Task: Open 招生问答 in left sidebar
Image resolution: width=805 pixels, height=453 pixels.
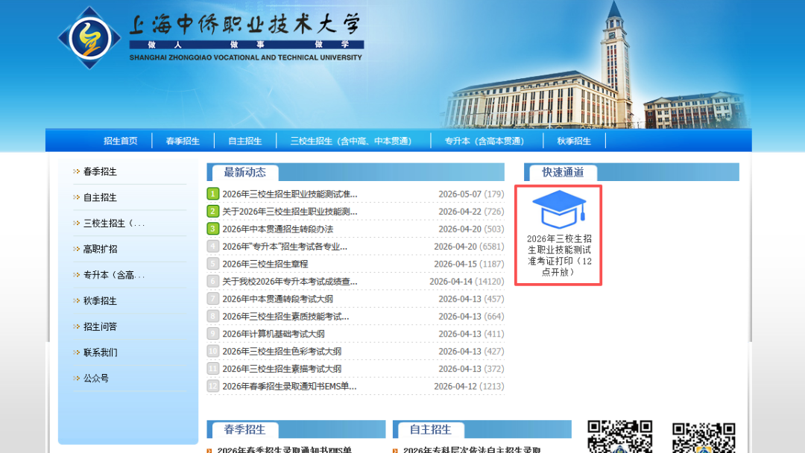Action: (100, 326)
